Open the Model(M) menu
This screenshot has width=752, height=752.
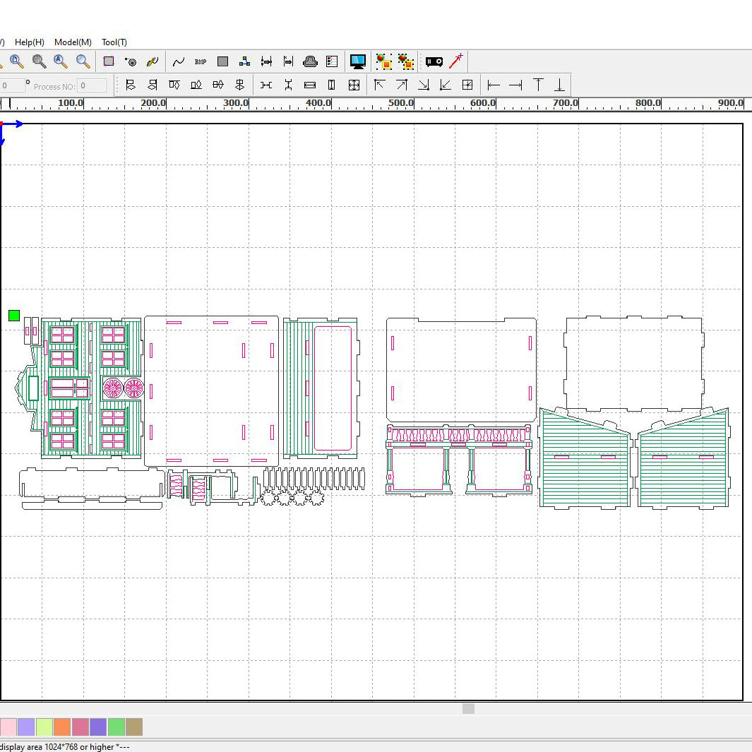(x=72, y=42)
